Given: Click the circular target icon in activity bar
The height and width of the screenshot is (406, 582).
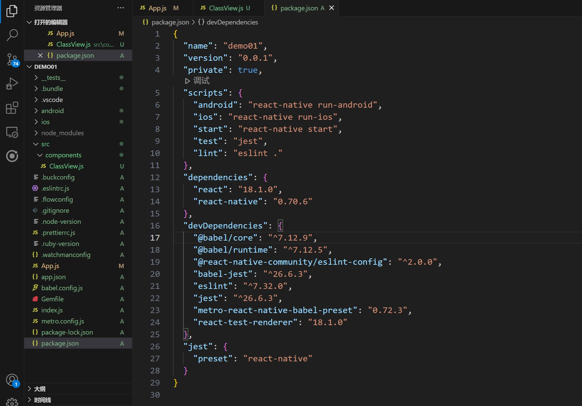Looking at the screenshot, I should point(12,156).
